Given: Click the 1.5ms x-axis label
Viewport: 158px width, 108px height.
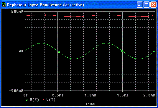Looking at the screenshot, I should pos(123,95).
